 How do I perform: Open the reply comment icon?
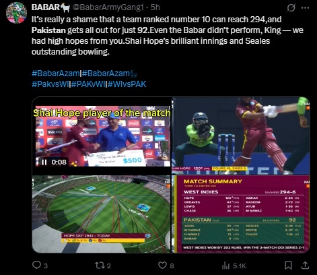(36, 265)
